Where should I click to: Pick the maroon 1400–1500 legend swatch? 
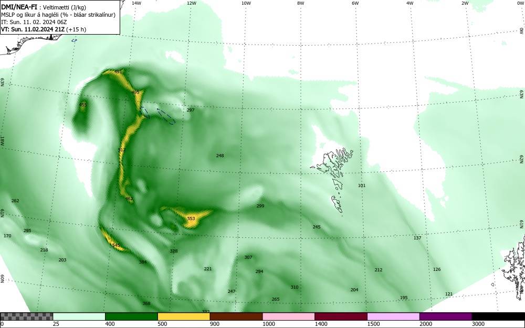[341, 316]
